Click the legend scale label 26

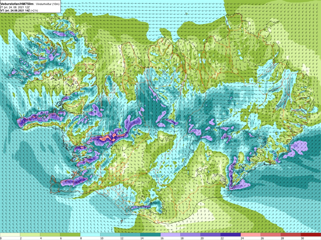pos(262,238)
